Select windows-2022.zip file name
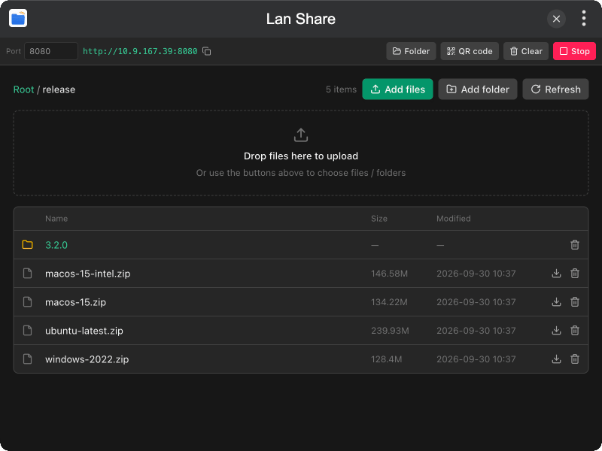This screenshot has height=451, width=602. click(87, 359)
